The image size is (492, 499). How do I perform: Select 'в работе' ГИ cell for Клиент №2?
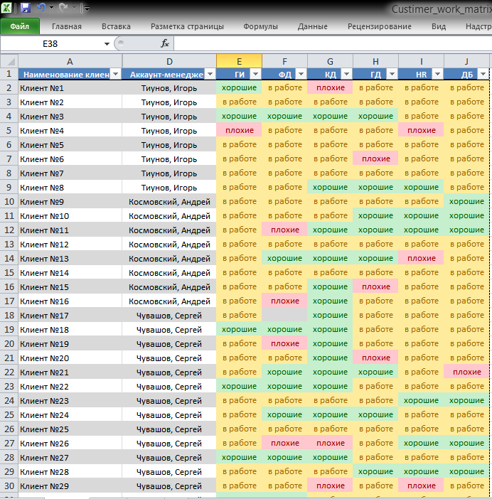click(x=240, y=102)
